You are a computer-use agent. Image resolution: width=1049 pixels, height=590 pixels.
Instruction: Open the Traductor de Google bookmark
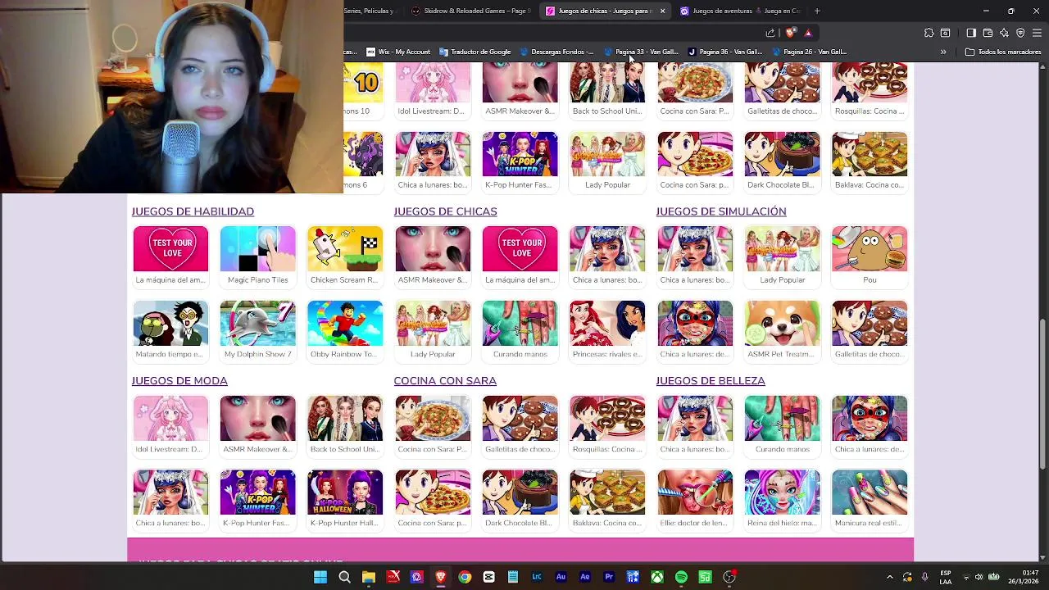475,52
